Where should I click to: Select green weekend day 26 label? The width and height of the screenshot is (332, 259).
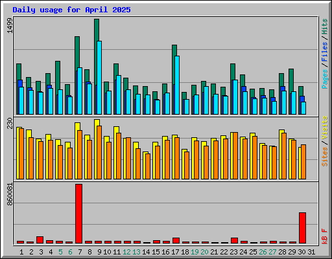263,252
